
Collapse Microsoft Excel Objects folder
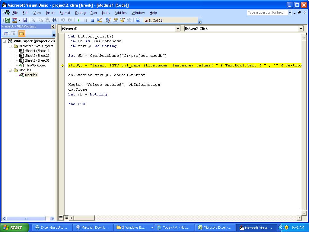[10, 46]
